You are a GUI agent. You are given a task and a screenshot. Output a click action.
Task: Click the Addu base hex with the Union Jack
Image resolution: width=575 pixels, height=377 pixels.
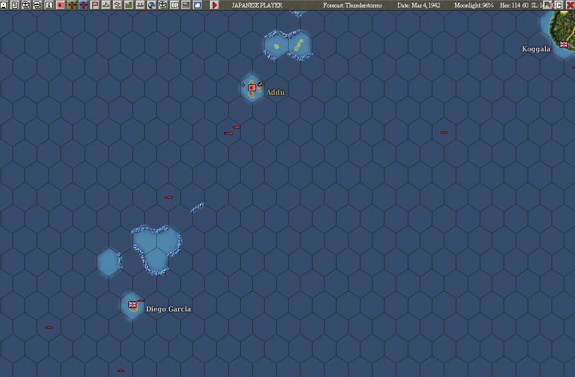point(252,88)
